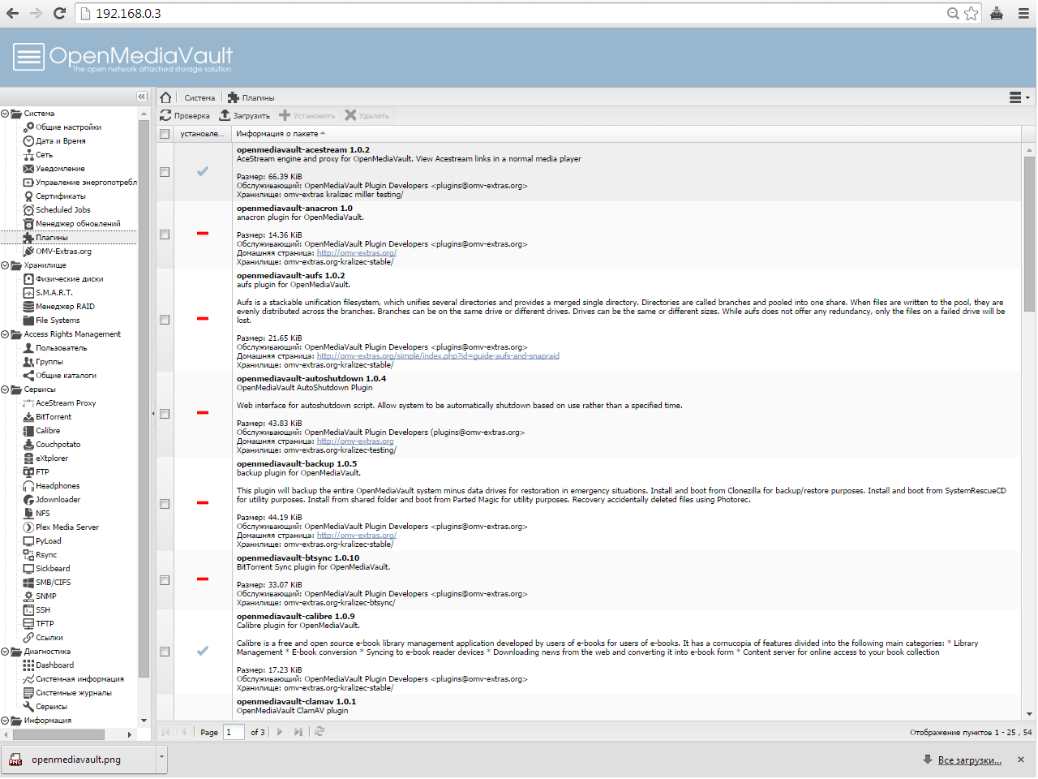Collapse the Информация tree node

coord(5,721)
